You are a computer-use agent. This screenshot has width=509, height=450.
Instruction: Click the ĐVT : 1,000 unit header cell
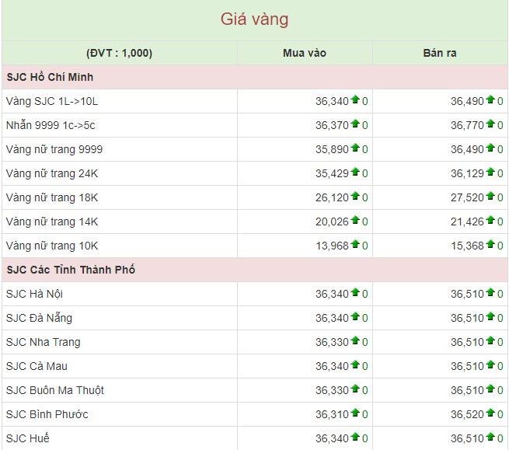[120, 53]
